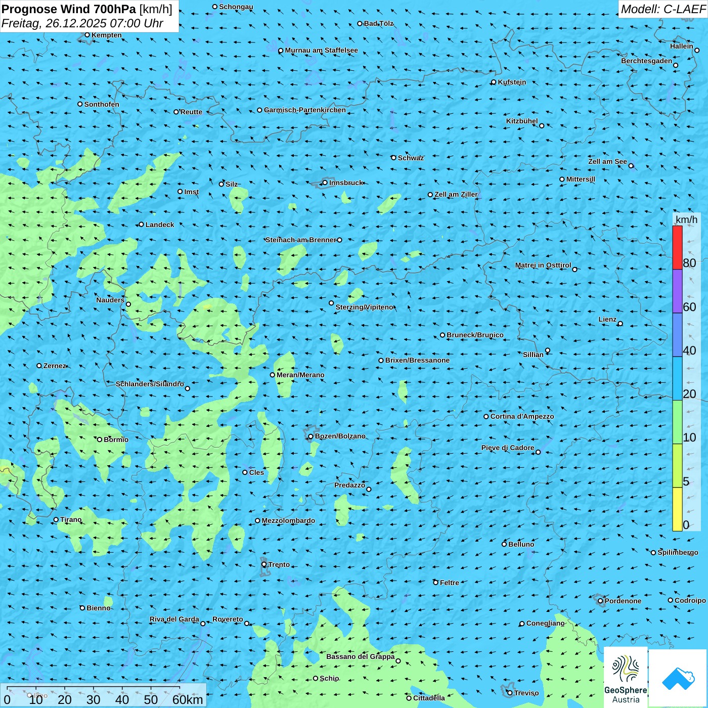Screen dimensions: 708x708
Task: Select the red 80+ km/h legend color
Action: [x=677, y=247]
